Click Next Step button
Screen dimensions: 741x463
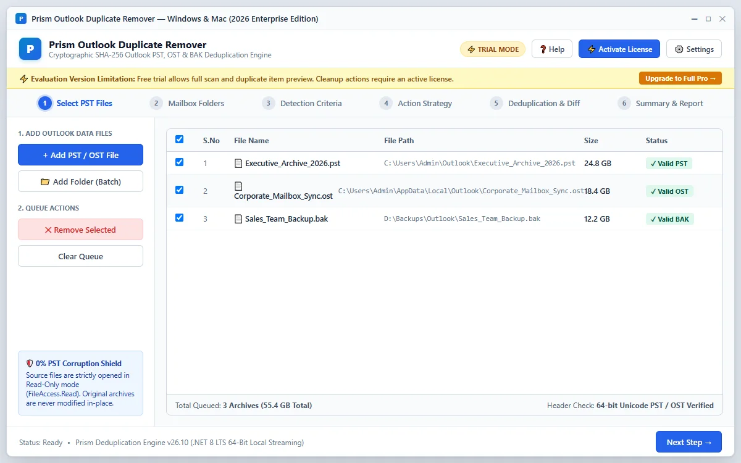[x=689, y=442]
